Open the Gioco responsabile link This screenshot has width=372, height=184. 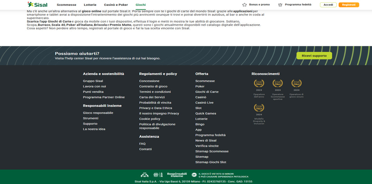[98, 113]
